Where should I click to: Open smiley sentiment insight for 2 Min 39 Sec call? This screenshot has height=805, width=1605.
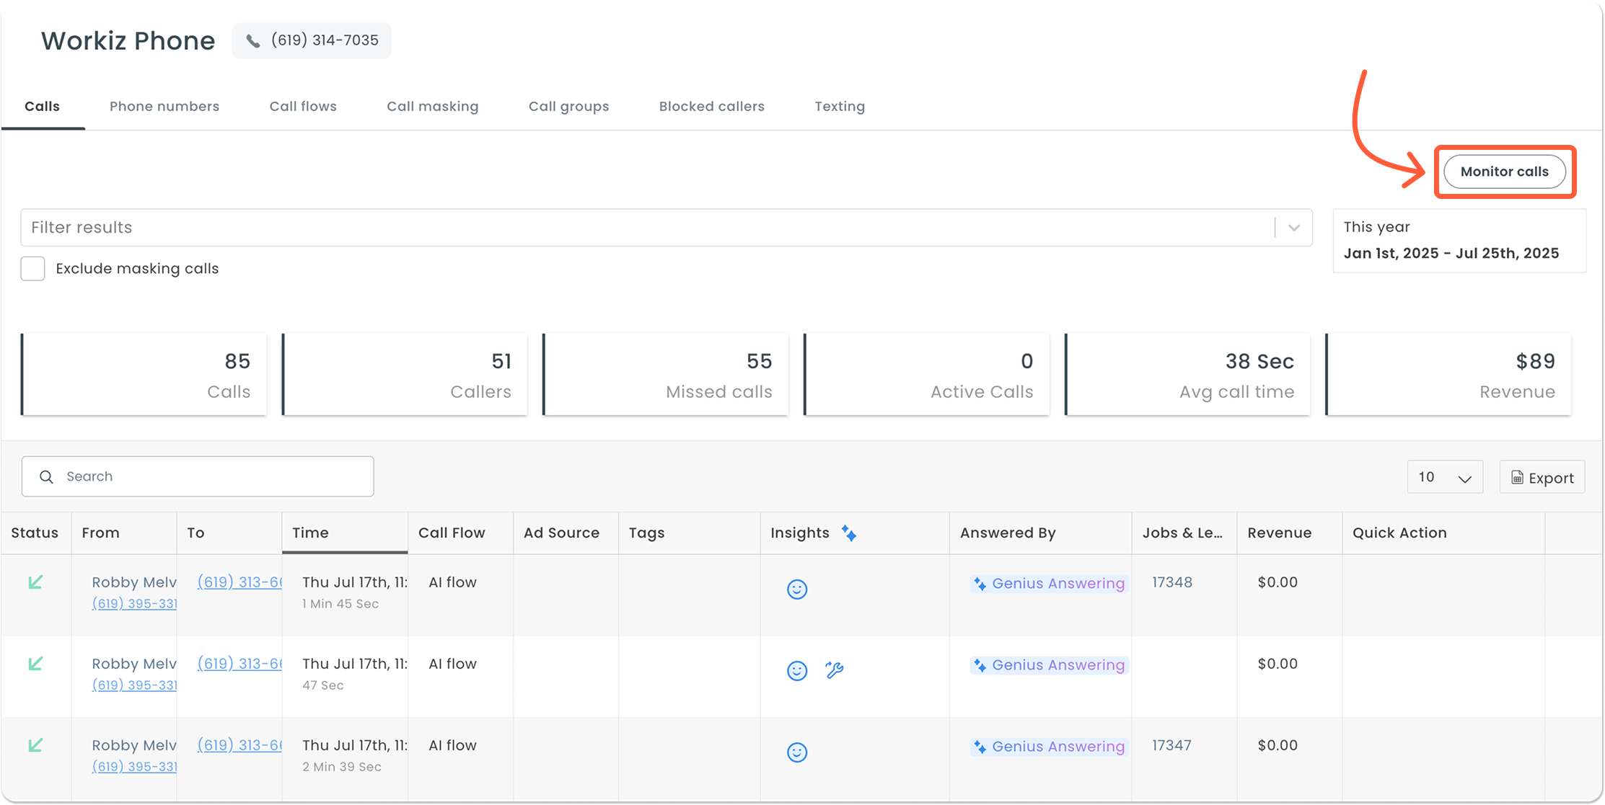pos(797,752)
